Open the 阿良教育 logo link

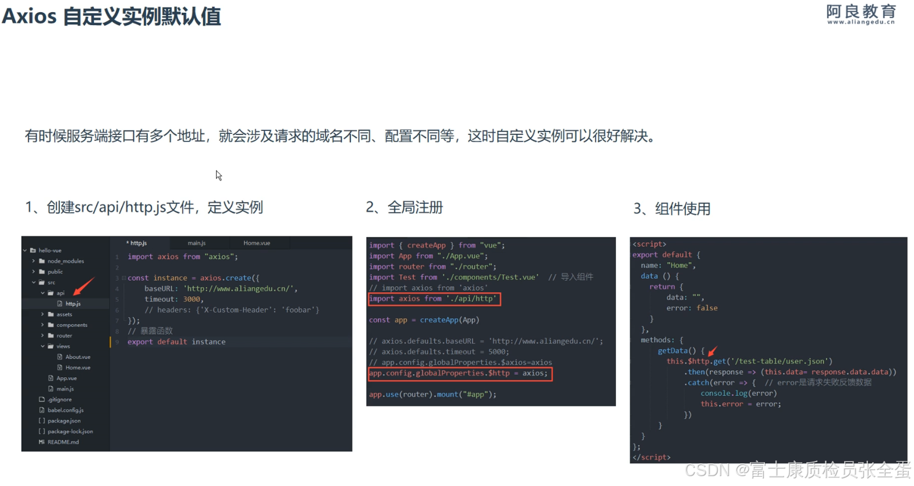(x=861, y=15)
